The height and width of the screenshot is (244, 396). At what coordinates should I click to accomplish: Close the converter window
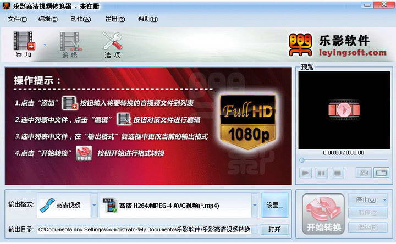384,4
